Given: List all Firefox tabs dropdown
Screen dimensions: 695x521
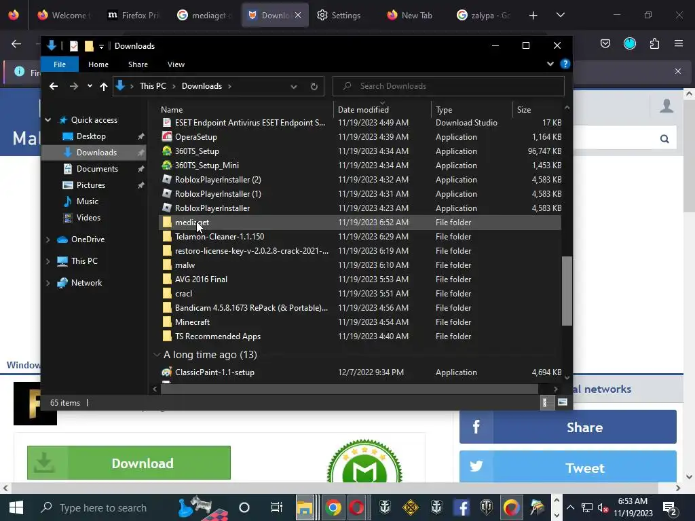Looking at the screenshot, I should tap(560, 15).
